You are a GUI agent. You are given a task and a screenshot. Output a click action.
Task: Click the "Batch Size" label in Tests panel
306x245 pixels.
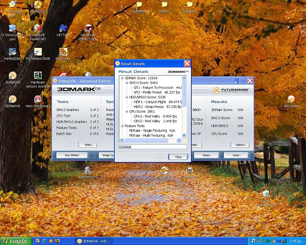(x=64, y=134)
